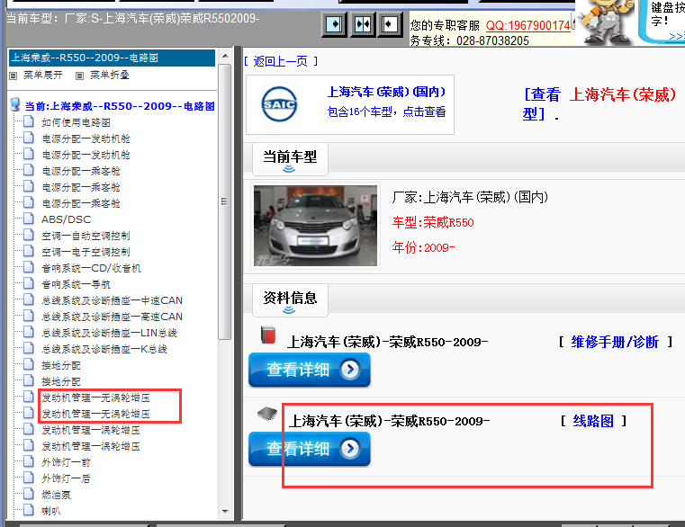Open first 发动机管理一涡轮增压 tree item

click(91, 430)
